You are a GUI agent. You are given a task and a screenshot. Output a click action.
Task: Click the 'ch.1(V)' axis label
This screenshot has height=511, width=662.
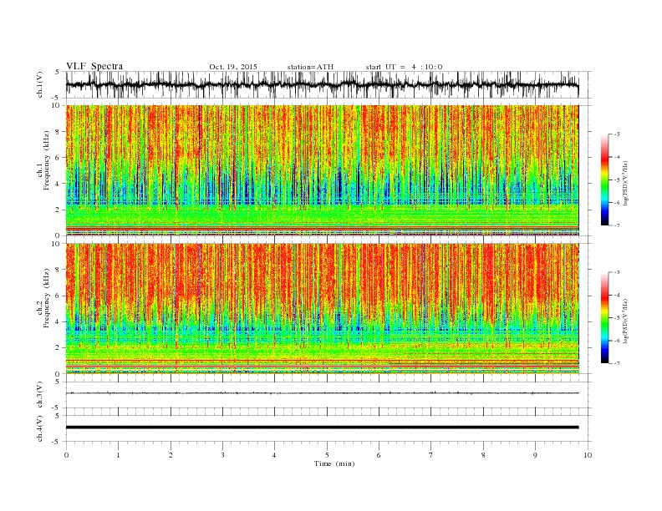pos(40,84)
